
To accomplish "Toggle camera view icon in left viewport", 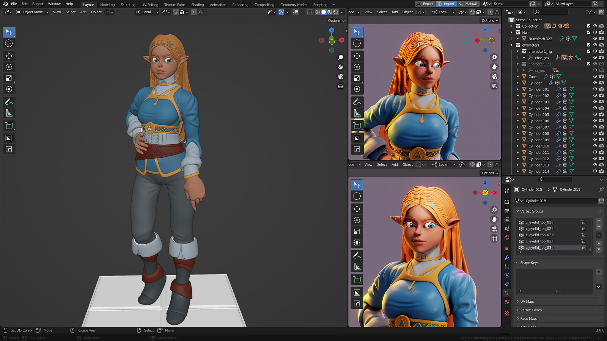I will point(341,77).
